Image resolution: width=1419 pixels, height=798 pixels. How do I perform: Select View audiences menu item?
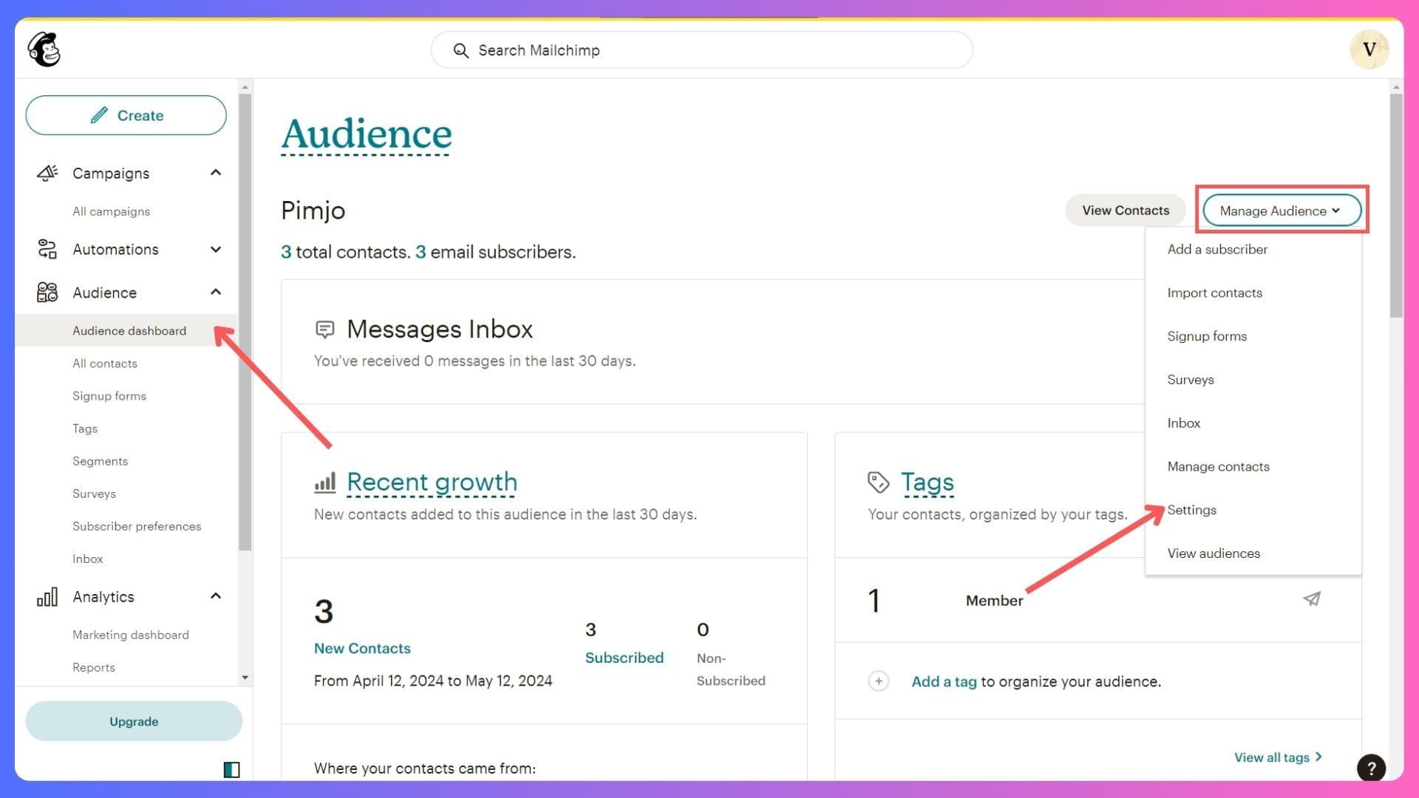pyautogui.click(x=1214, y=553)
